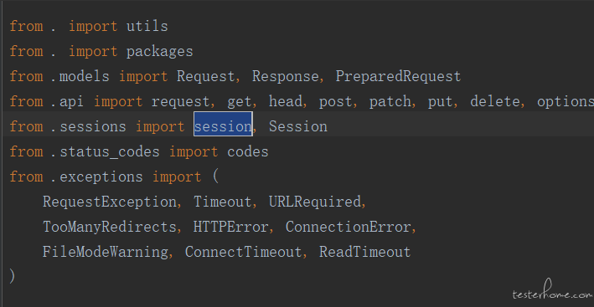This screenshot has width=594, height=307.
Task: Click the RequestException name
Action: 110,202
